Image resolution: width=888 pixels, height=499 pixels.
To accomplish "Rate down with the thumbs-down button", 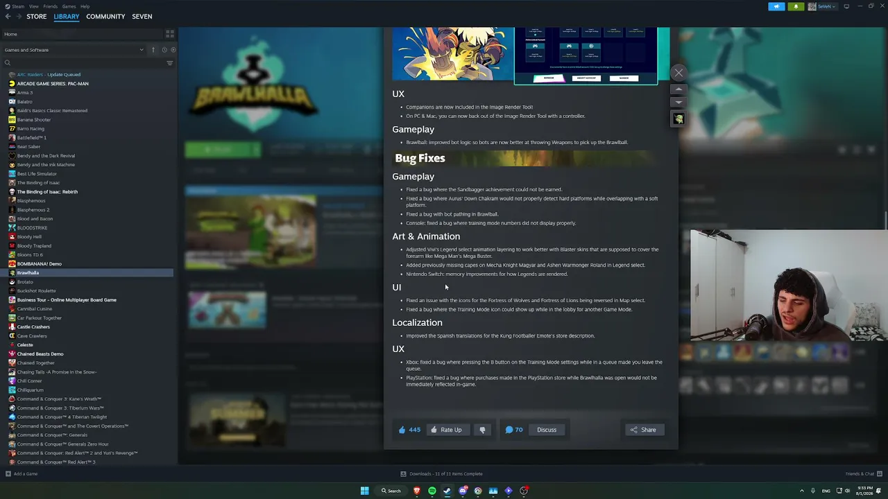I will (x=482, y=430).
